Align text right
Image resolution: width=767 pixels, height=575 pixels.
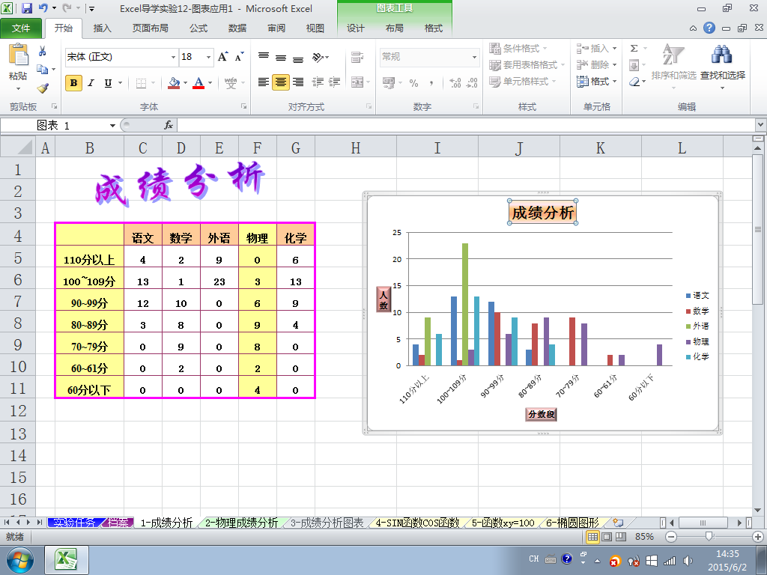[x=298, y=82]
